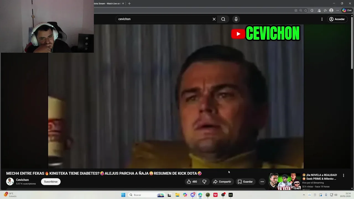Open the Cevichon channel avatar

pos(10,182)
